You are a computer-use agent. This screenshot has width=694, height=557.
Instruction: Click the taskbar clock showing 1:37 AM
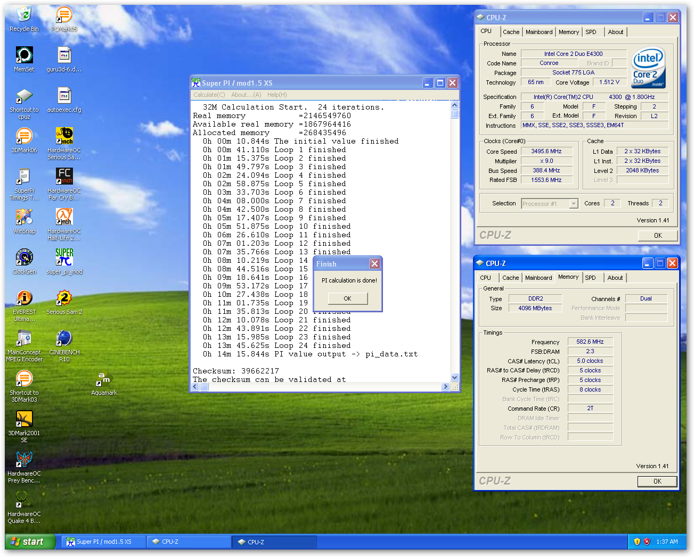coord(667,542)
